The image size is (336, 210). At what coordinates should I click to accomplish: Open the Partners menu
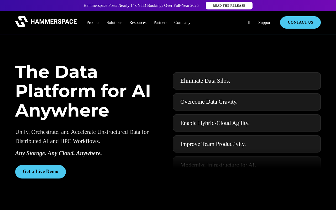pyautogui.click(x=160, y=23)
